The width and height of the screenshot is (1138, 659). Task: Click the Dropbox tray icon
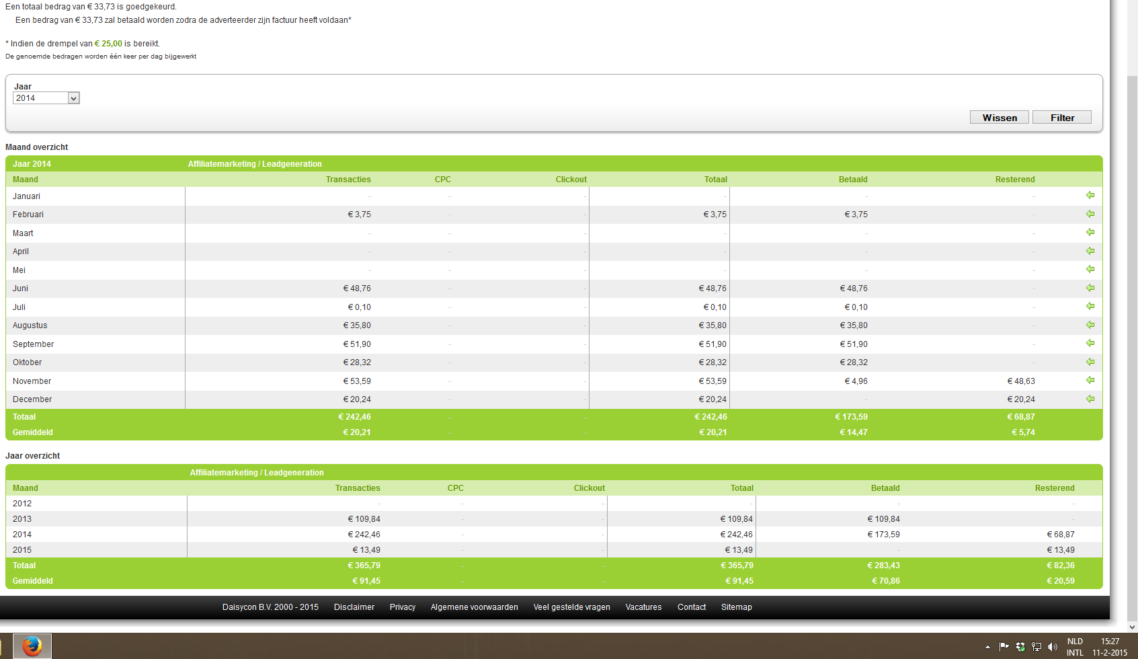pos(1020,647)
